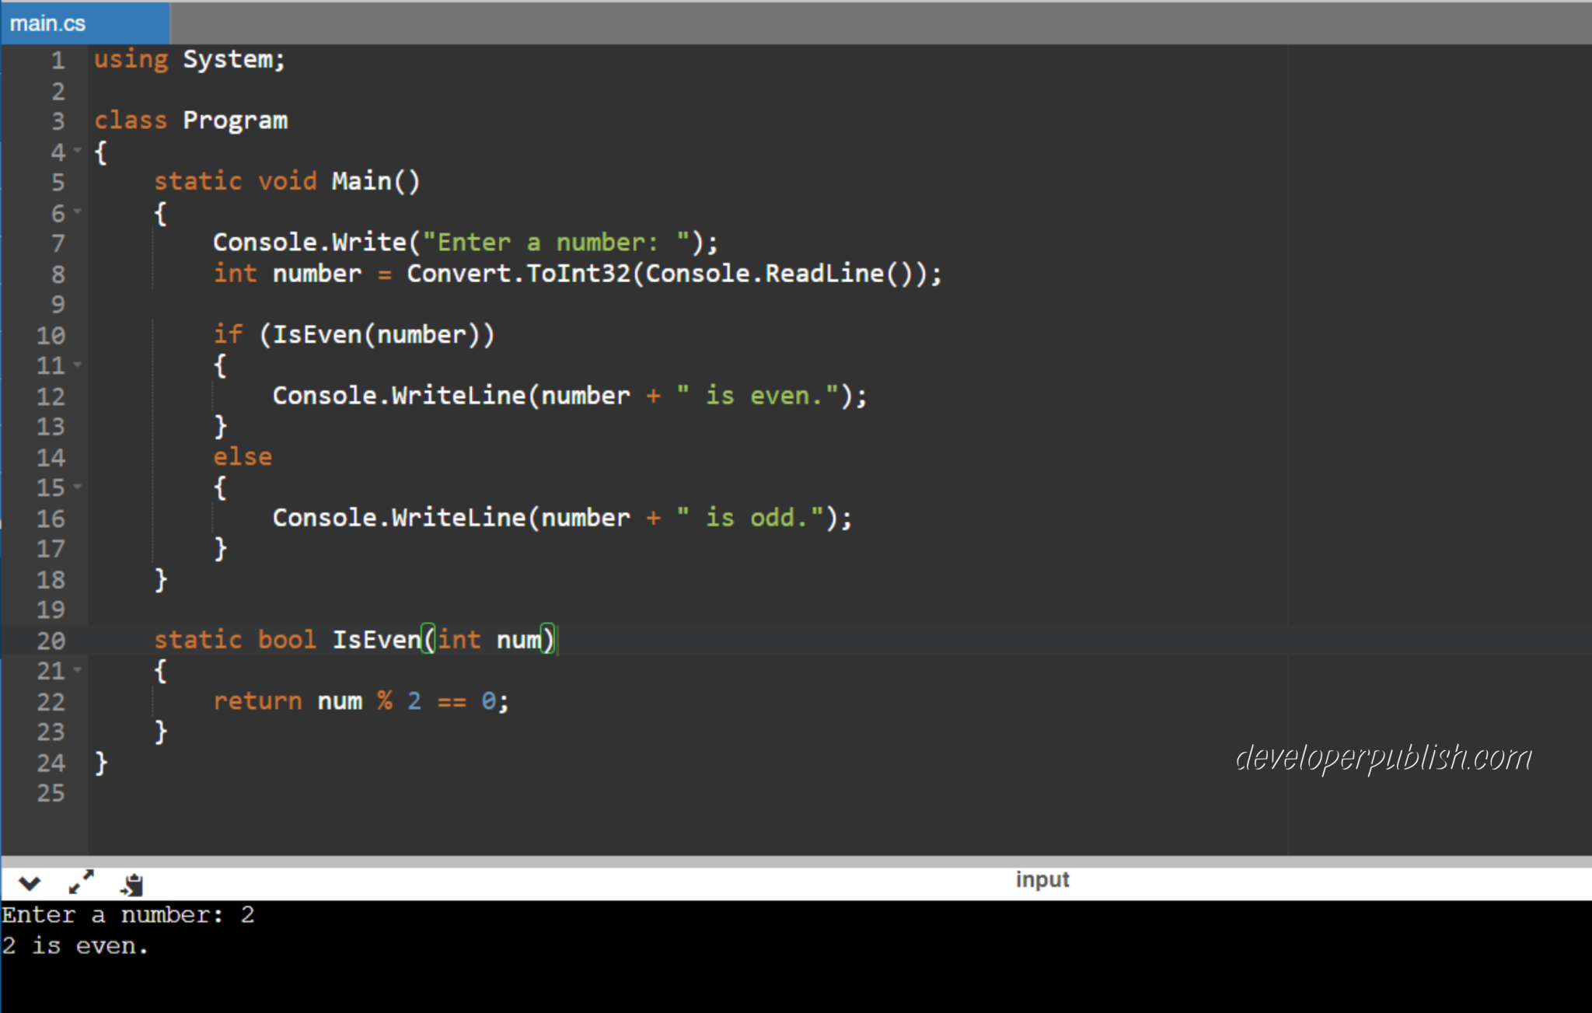Collapse the console panel using the chevron icon

[x=30, y=882]
